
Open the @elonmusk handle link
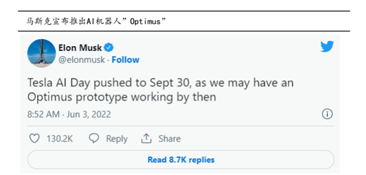coord(81,60)
